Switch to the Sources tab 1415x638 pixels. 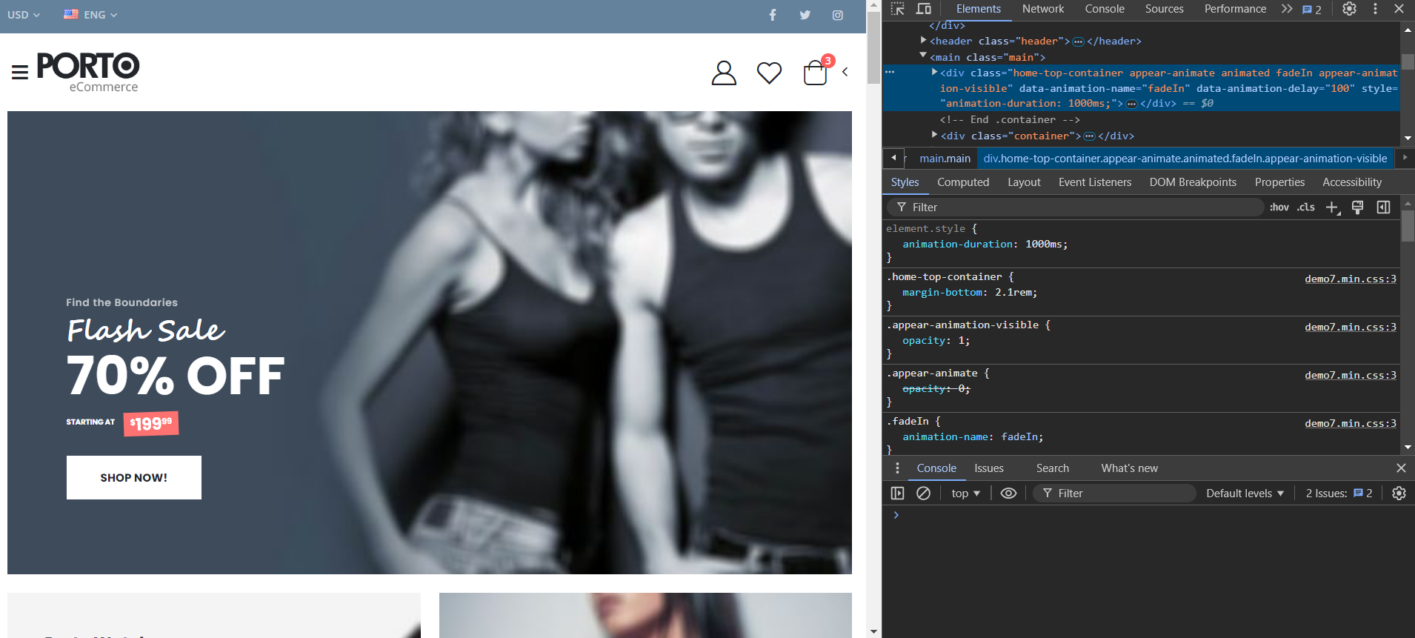tap(1164, 9)
